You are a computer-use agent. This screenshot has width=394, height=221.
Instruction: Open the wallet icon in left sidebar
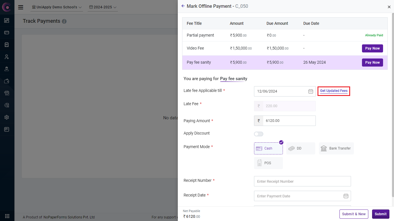pyautogui.click(x=7, y=81)
